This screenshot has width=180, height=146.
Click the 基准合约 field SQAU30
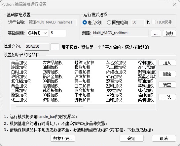coord(37,47)
